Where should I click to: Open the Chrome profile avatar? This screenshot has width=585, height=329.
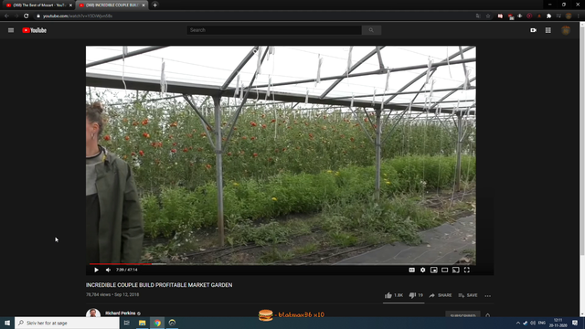569,16
